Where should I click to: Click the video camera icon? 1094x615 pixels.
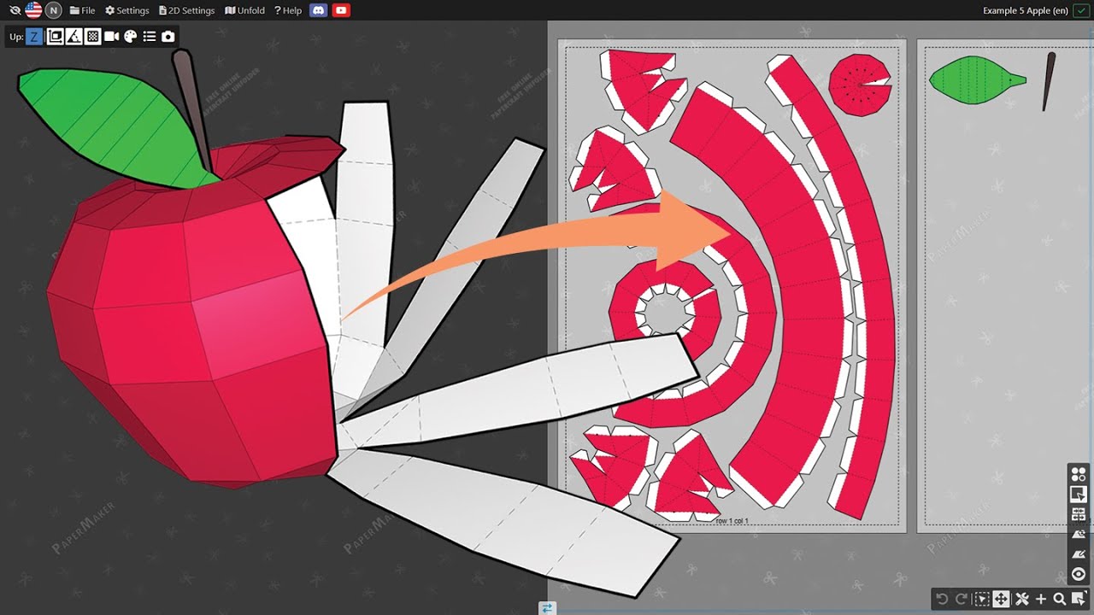(x=111, y=37)
